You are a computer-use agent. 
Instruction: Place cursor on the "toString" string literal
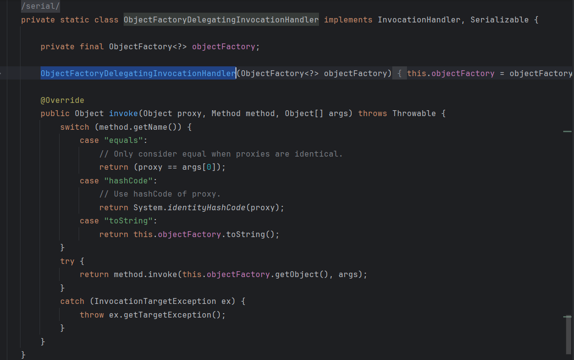128,221
